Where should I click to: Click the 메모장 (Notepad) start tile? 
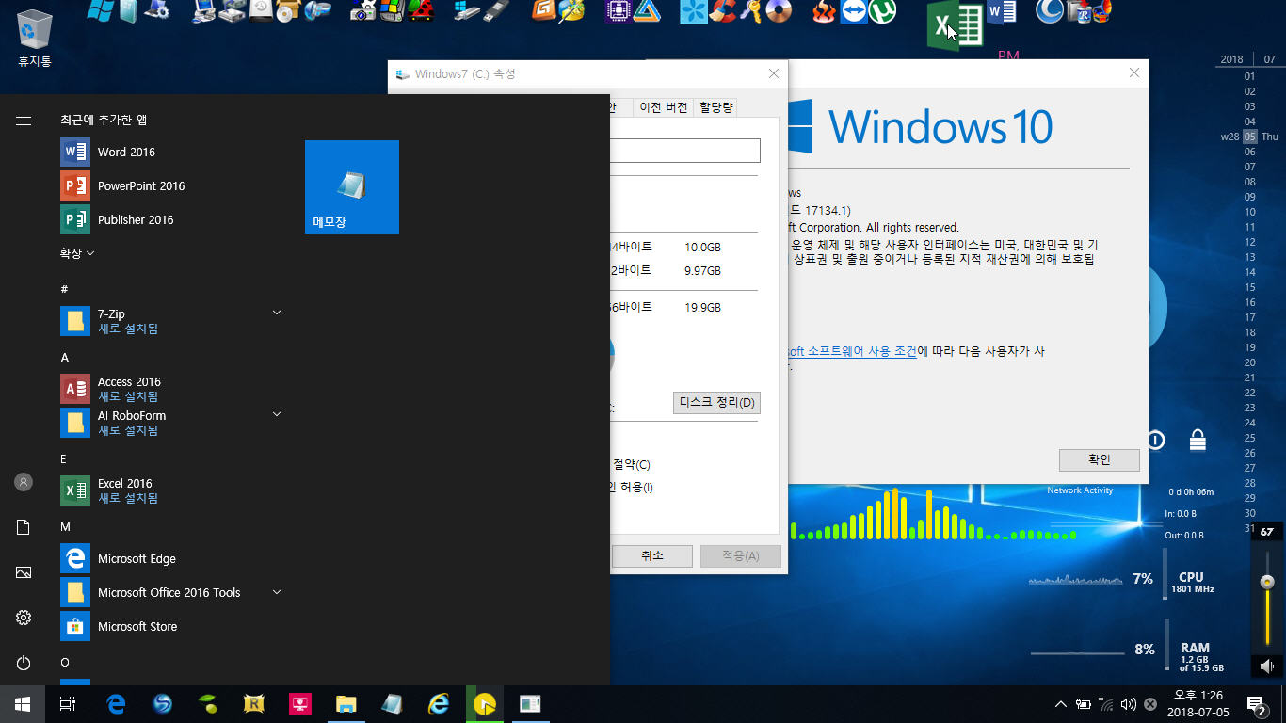[x=352, y=187]
